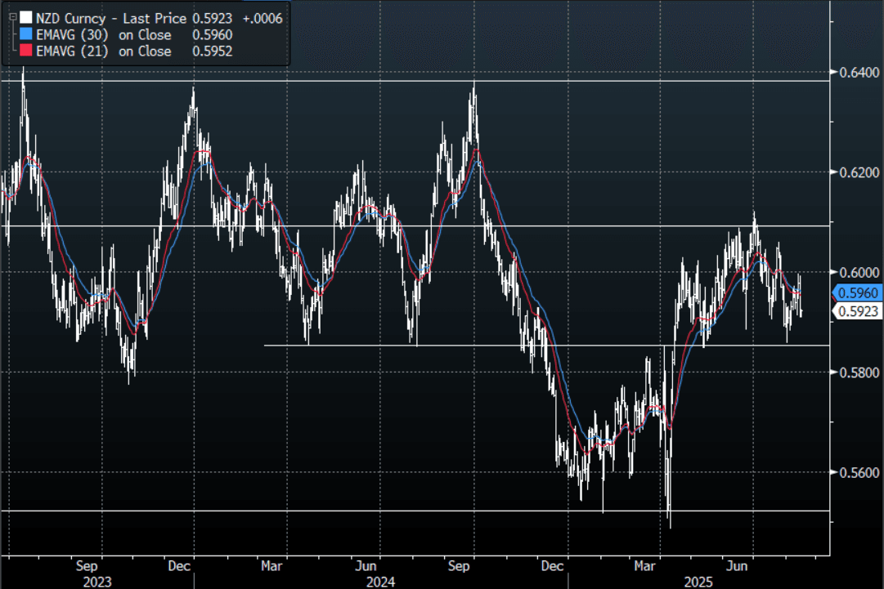Click the 0.5600 label on the price axis

tap(855, 472)
